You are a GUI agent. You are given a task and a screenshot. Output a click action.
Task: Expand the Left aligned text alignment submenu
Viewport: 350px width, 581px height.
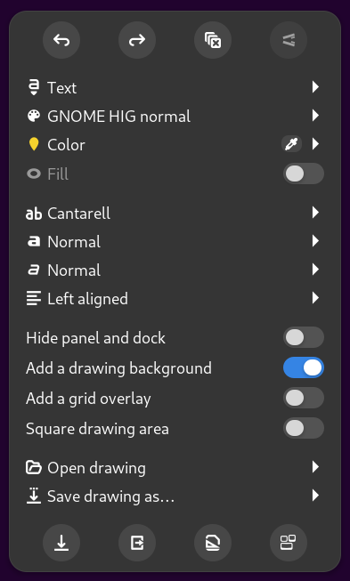point(175,298)
